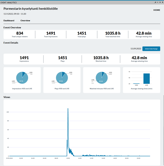Image resolution: width=164 pixels, height=166 pixels.
Task: Close the Event Analytics panel with X
Action: pos(162,2)
